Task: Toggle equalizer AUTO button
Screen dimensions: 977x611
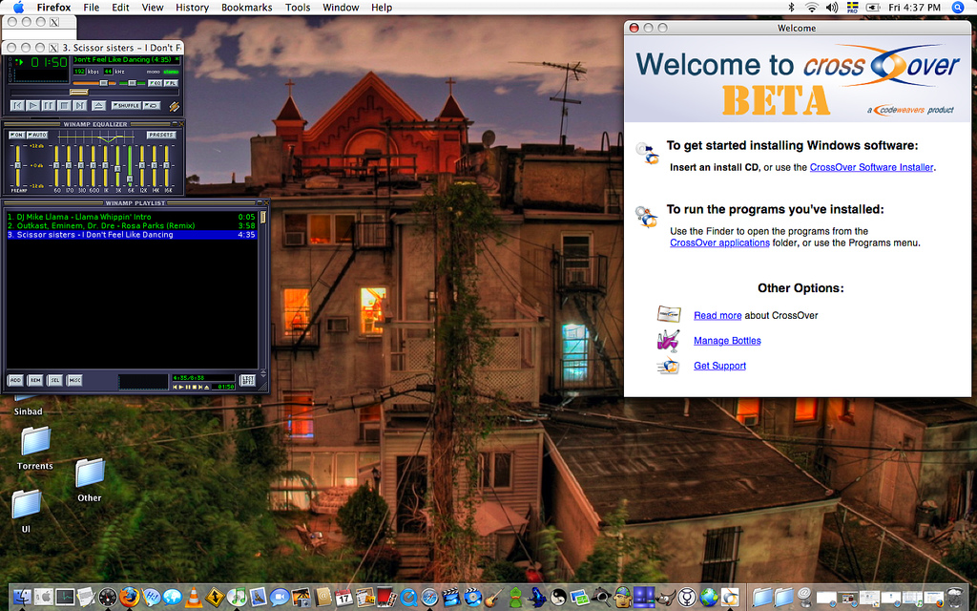Action: tap(37, 135)
